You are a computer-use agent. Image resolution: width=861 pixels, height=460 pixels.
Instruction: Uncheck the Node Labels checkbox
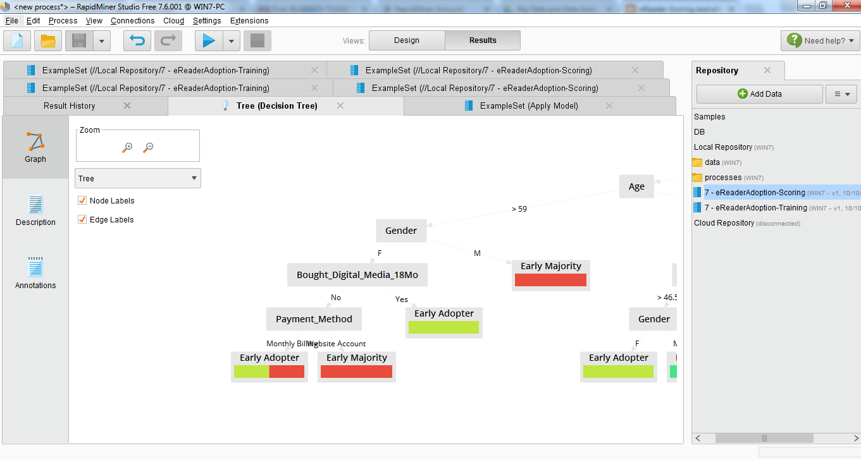pos(82,200)
